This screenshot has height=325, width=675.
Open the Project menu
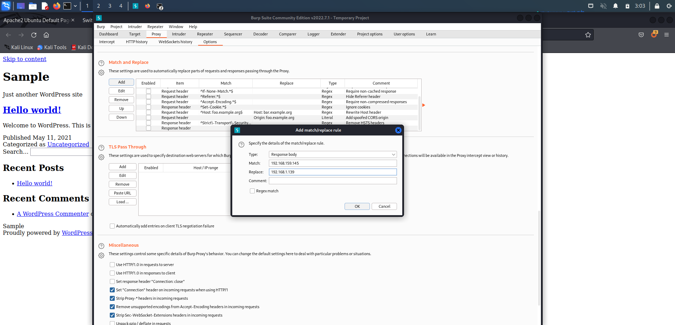pos(116,27)
